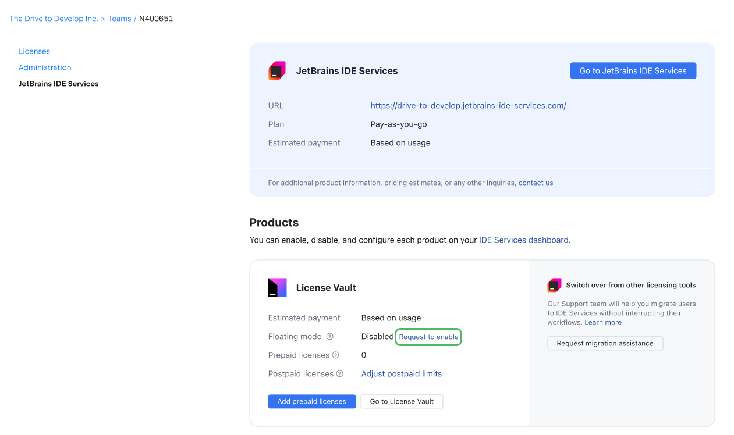Viewport: 734px width, 435px height.
Task: Click the contact us link
Action: 536,182
